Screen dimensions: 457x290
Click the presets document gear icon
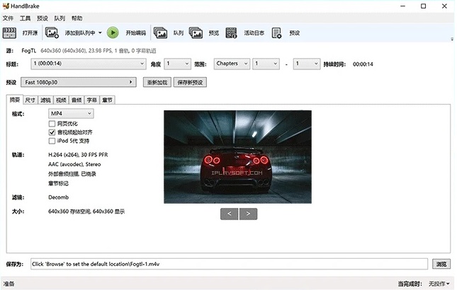point(276,33)
